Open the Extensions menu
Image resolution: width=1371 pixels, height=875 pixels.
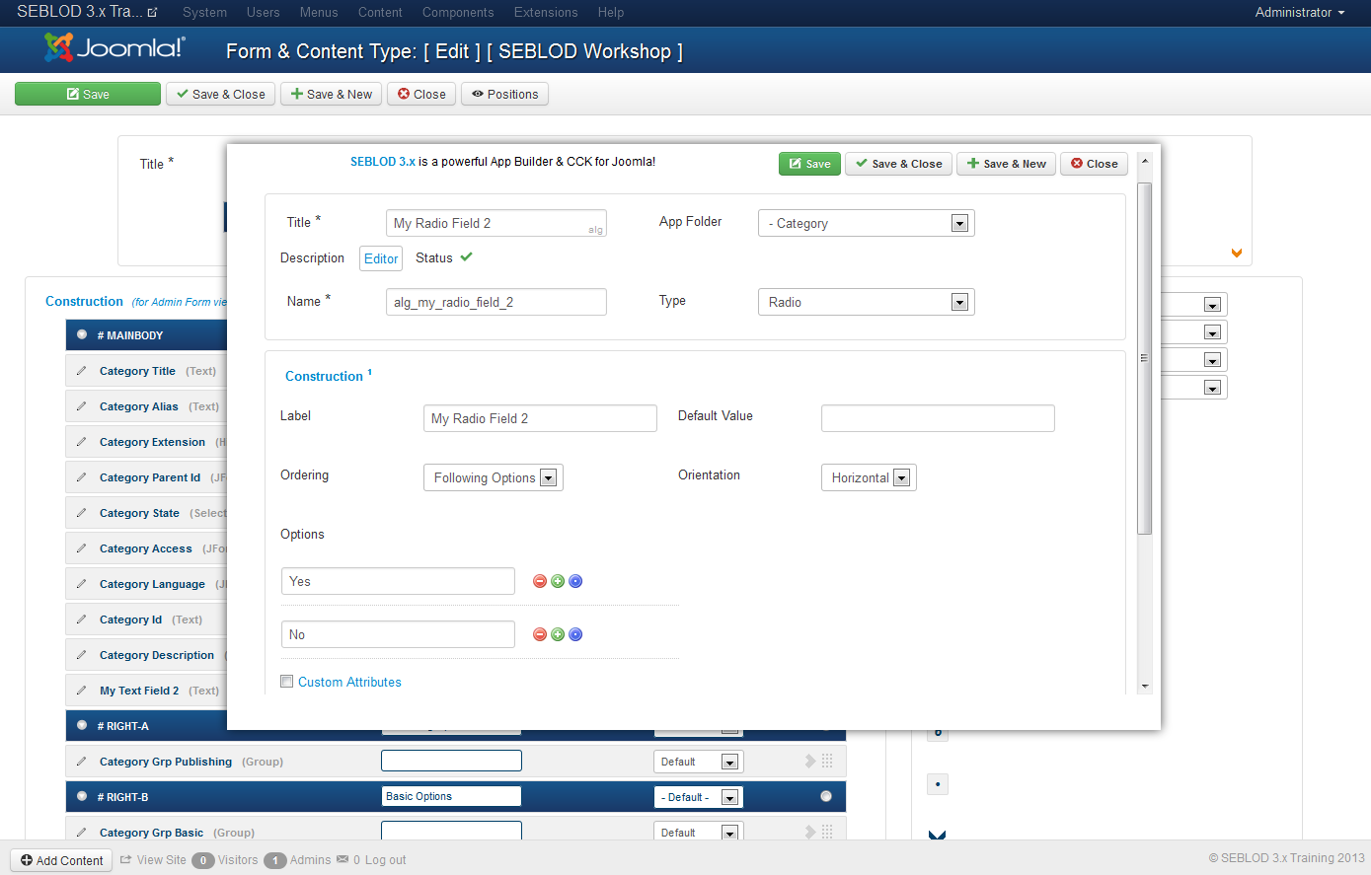point(546,12)
